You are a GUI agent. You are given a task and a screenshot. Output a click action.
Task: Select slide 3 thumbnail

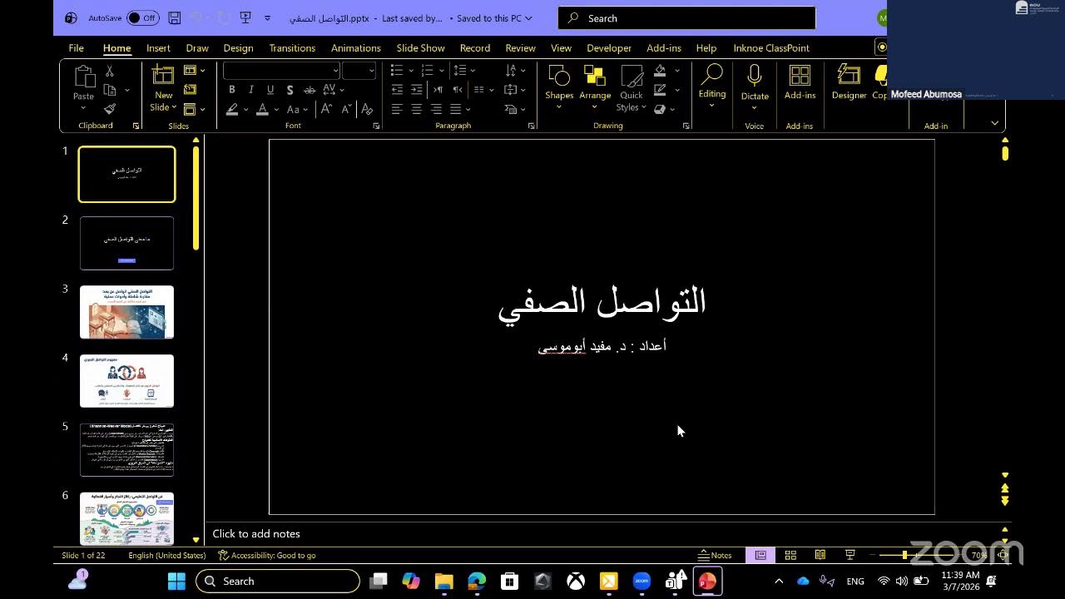pyautogui.click(x=126, y=312)
